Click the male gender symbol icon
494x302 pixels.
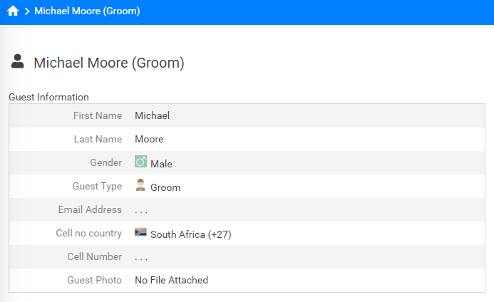tap(141, 162)
